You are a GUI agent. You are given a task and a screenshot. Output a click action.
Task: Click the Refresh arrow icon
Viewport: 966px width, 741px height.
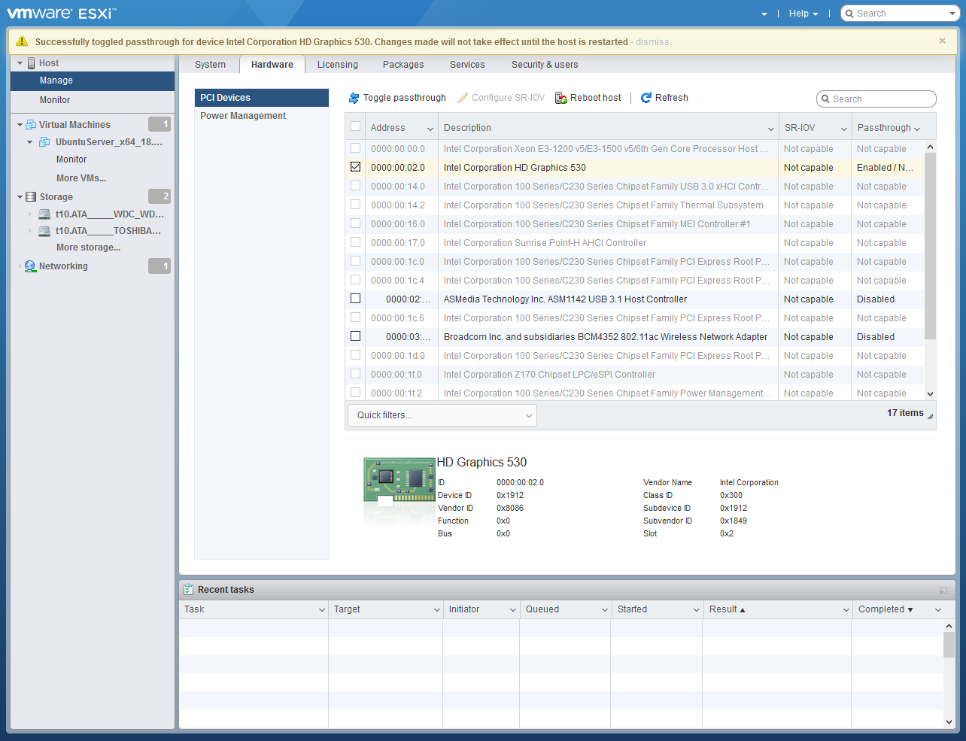(646, 98)
